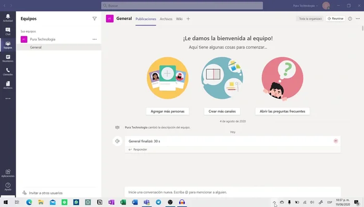Viewport: 364px width, 207px height.
Task: Open Windows Task View
Action: click(17, 202)
